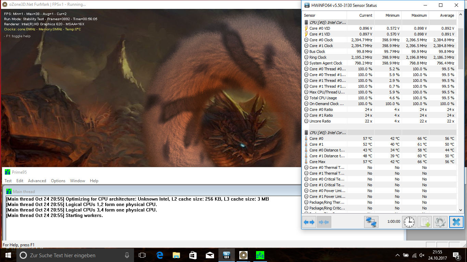Open the Test menu in Prime95
This screenshot has height=262, width=467.
pos(8,181)
